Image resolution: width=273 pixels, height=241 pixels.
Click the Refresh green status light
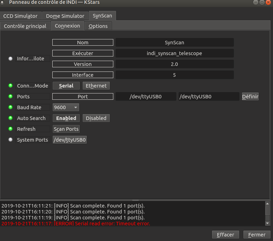click(x=10, y=129)
